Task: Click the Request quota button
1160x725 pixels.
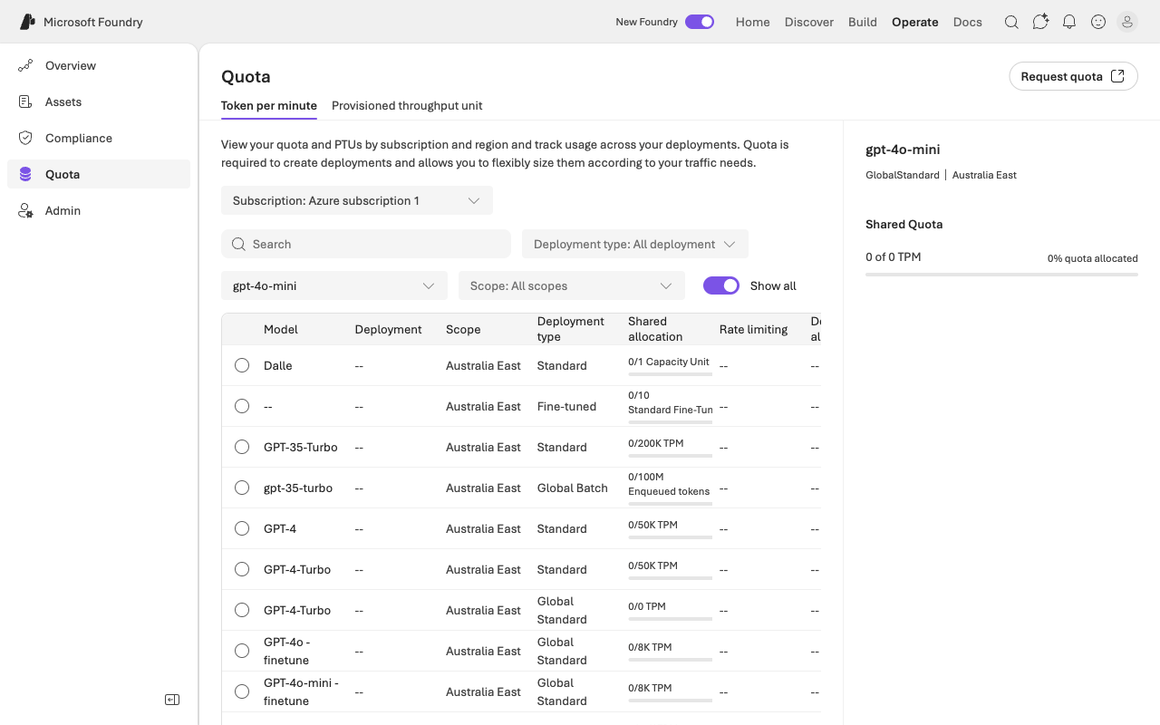Action: point(1074,76)
